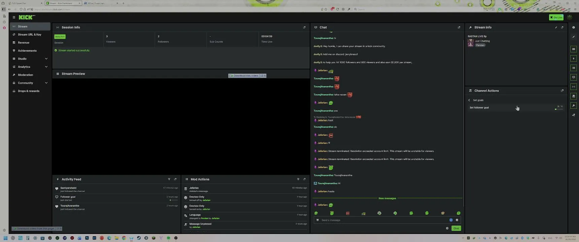579x242 pixels.
Task: Open the info icon in the right rail
Action: click(x=574, y=28)
